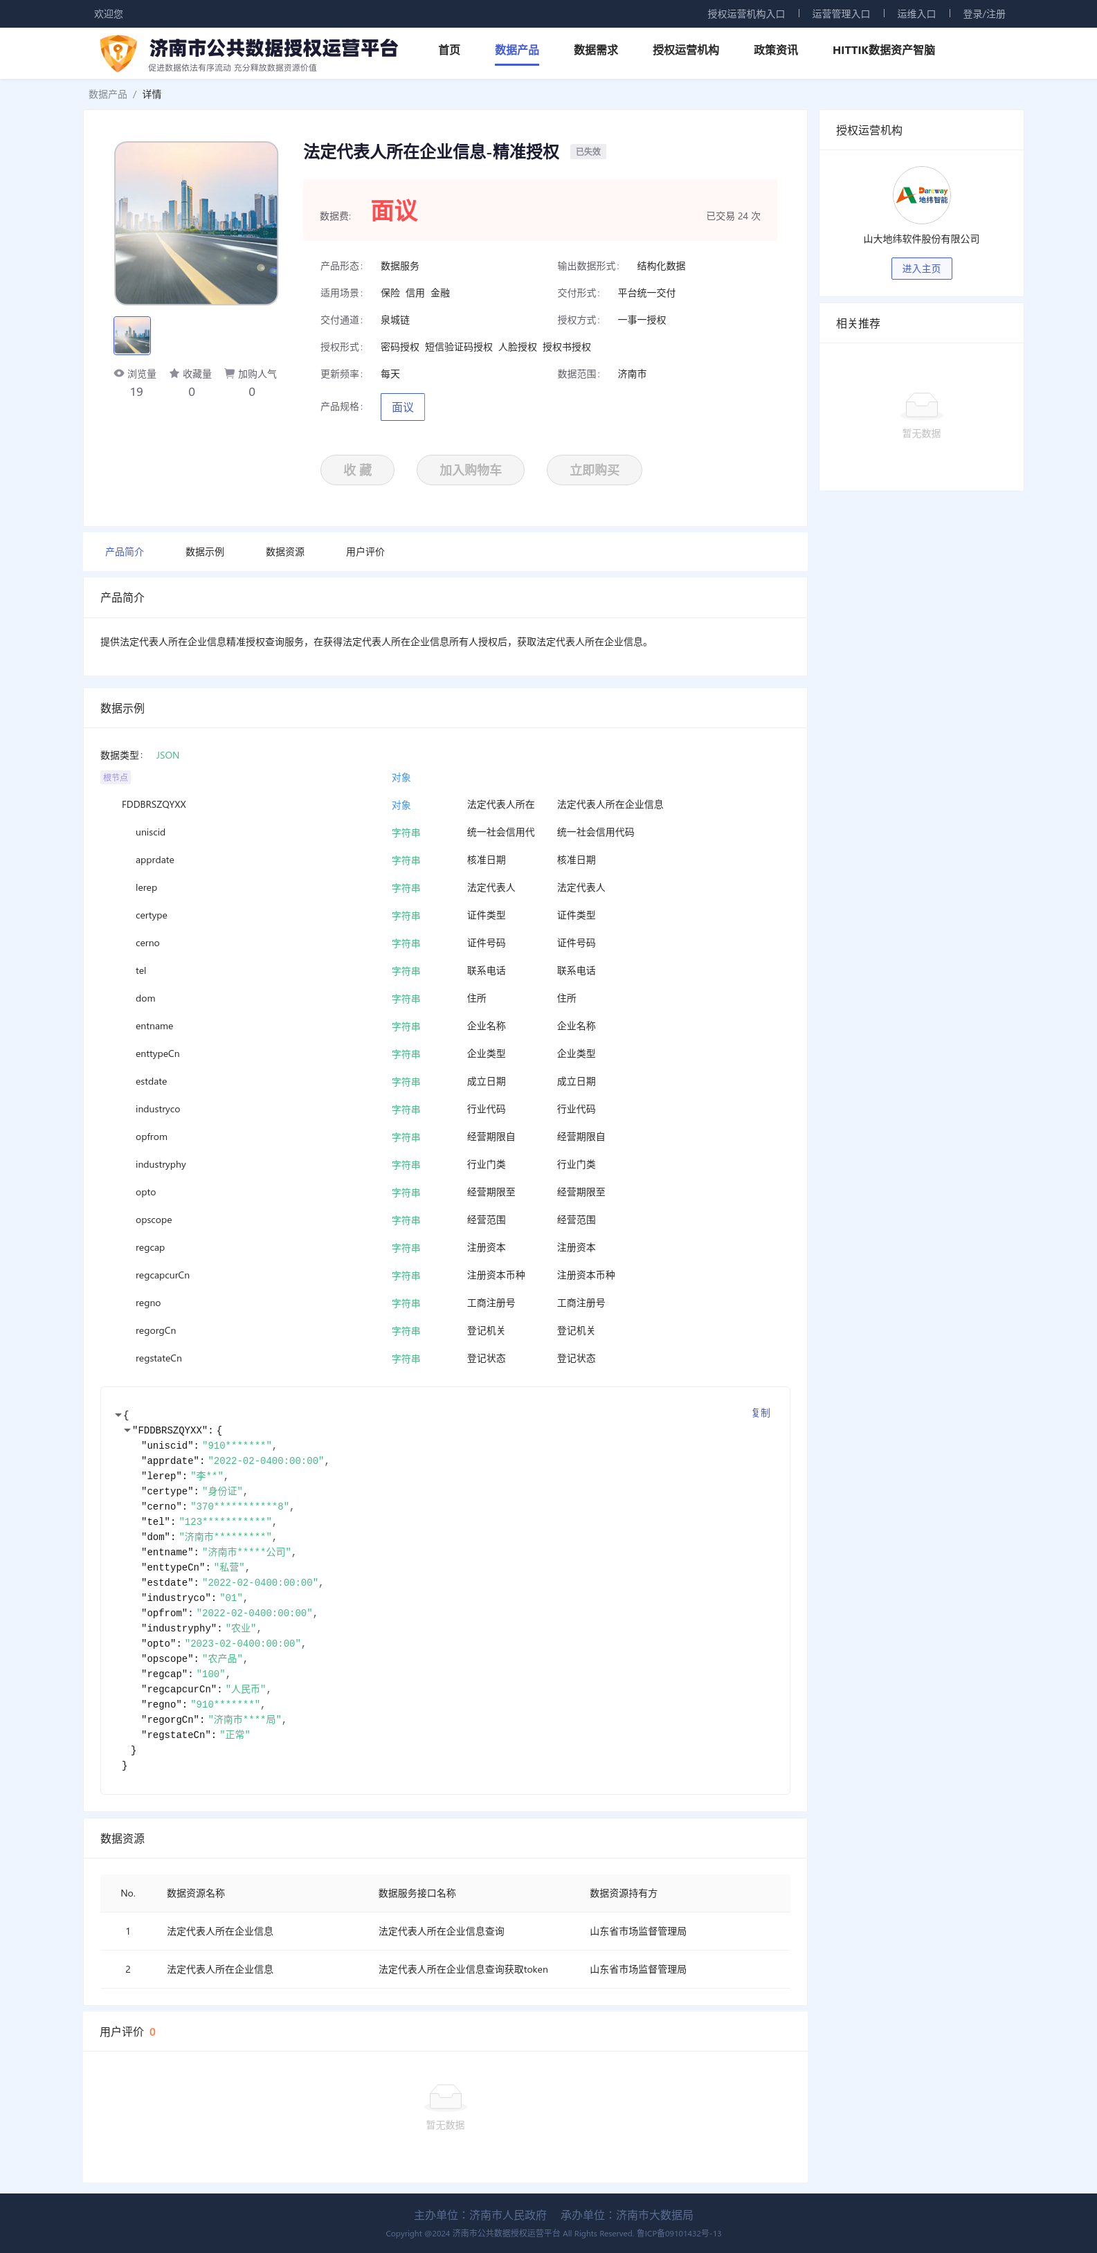
Task: Switch to the 数据资源 tab
Action: pos(285,552)
